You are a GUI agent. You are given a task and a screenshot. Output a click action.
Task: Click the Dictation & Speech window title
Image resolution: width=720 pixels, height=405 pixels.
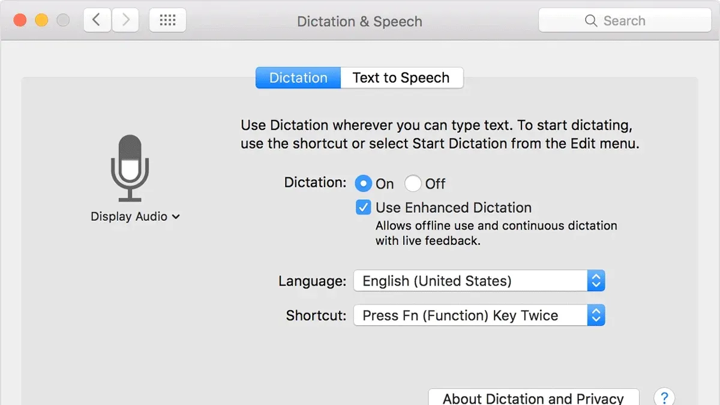point(360,22)
